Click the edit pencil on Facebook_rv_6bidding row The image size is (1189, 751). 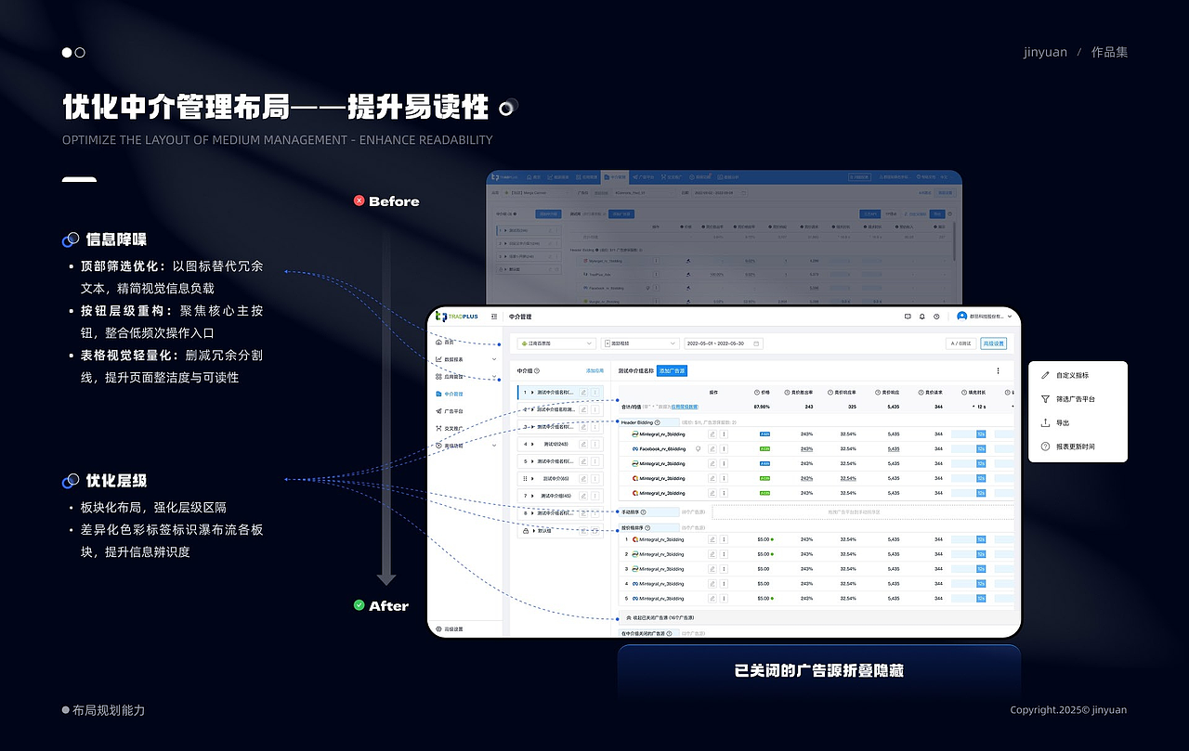[712, 448]
